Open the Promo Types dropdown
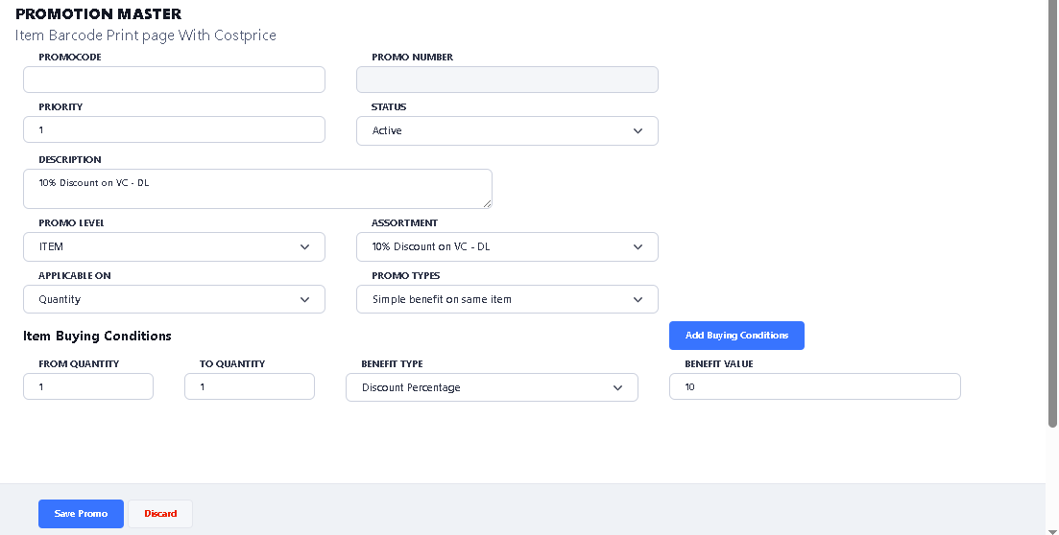Viewport: 1059px width, 535px height. pos(507,300)
